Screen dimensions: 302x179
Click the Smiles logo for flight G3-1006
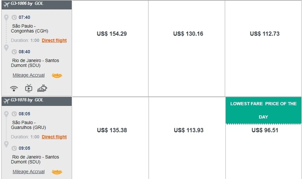(x=57, y=75)
